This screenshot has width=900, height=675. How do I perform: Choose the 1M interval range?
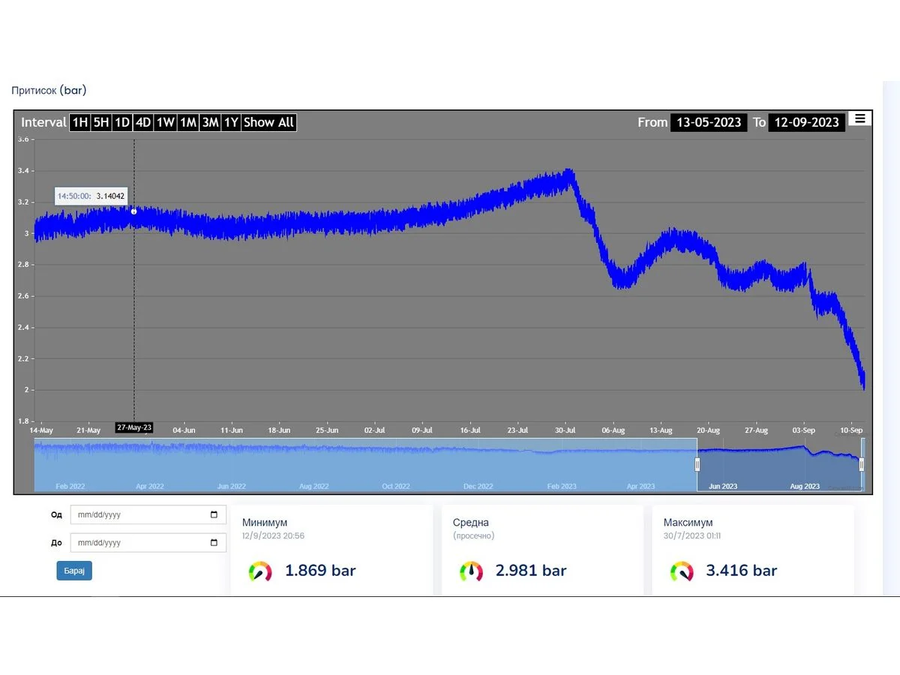(x=188, y=122)
